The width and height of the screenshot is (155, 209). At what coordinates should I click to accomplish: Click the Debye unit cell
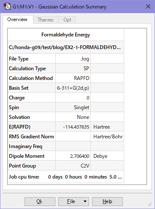107,156
